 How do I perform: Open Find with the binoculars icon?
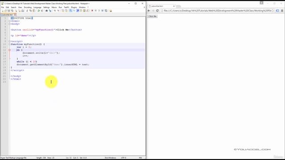click(x=46, y=11)
